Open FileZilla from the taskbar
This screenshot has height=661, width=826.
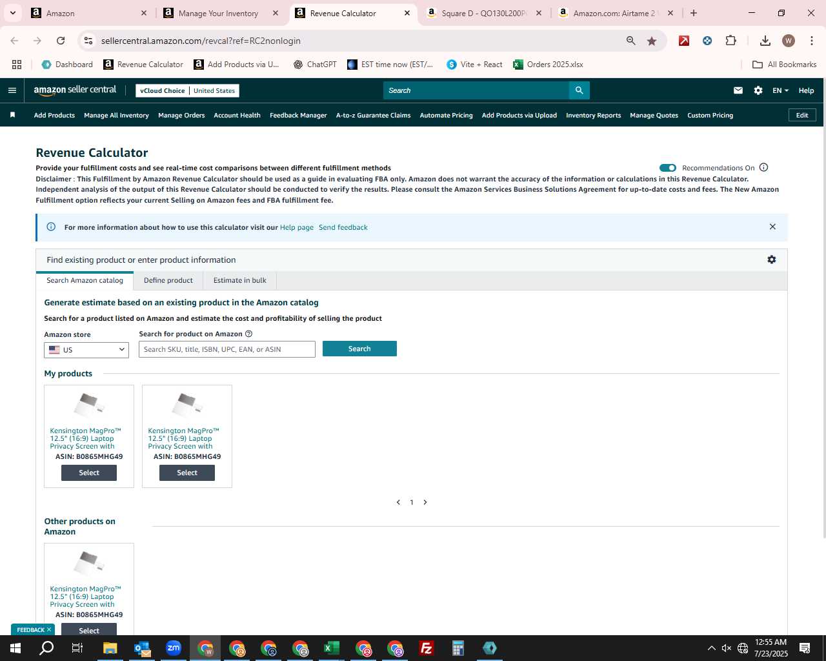[x=427, y=648]
